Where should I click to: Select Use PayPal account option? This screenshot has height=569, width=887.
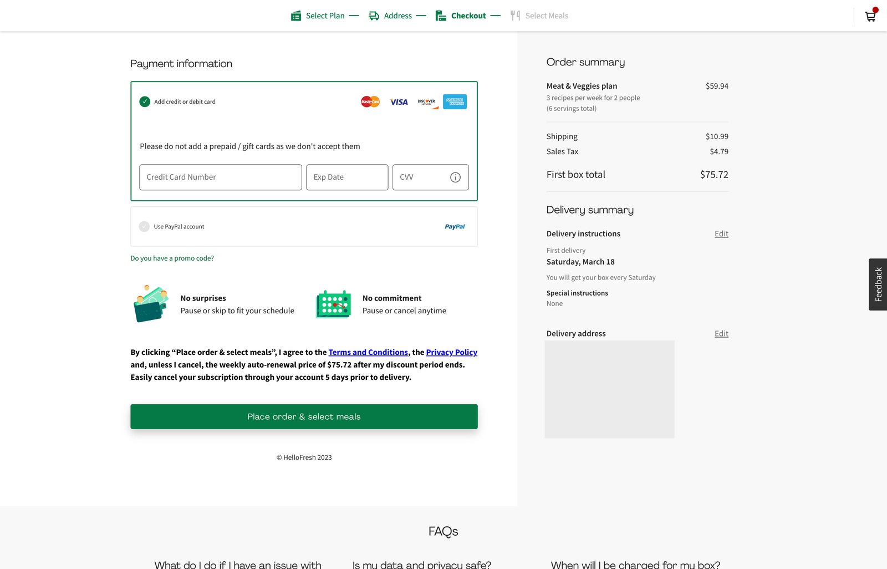tap(144, 227)
